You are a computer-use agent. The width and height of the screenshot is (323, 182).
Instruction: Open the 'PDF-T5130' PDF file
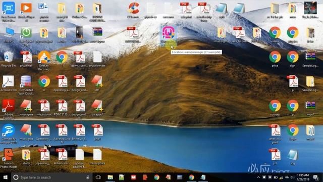[62, 106]
